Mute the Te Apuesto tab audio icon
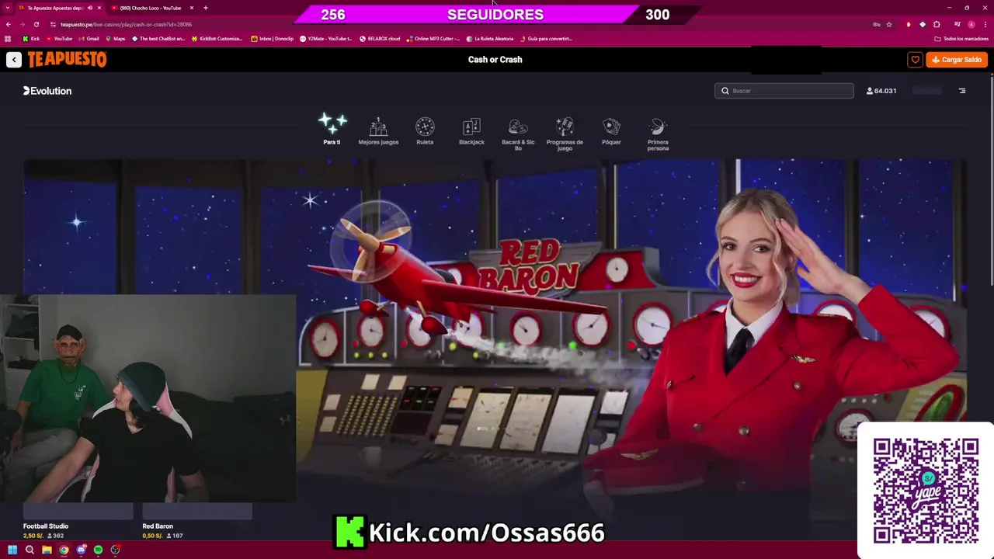994x559 pixels. pos(89,8)
